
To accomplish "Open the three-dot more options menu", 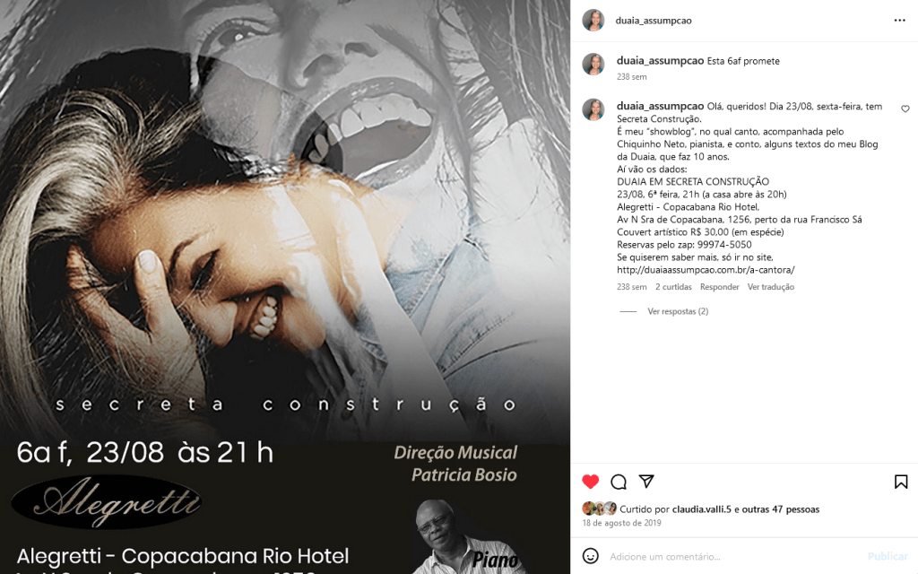I will [x=899, y=21].
